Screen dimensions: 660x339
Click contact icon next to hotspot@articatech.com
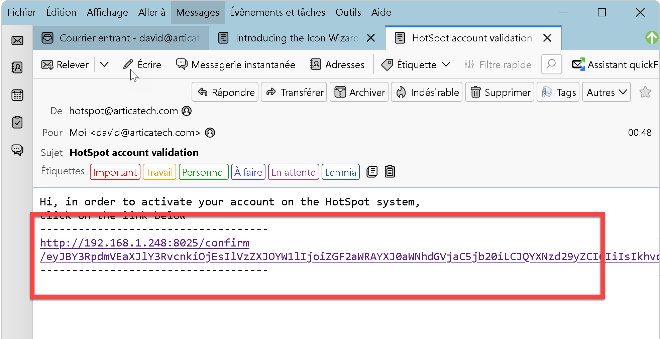tap(187, 111)
